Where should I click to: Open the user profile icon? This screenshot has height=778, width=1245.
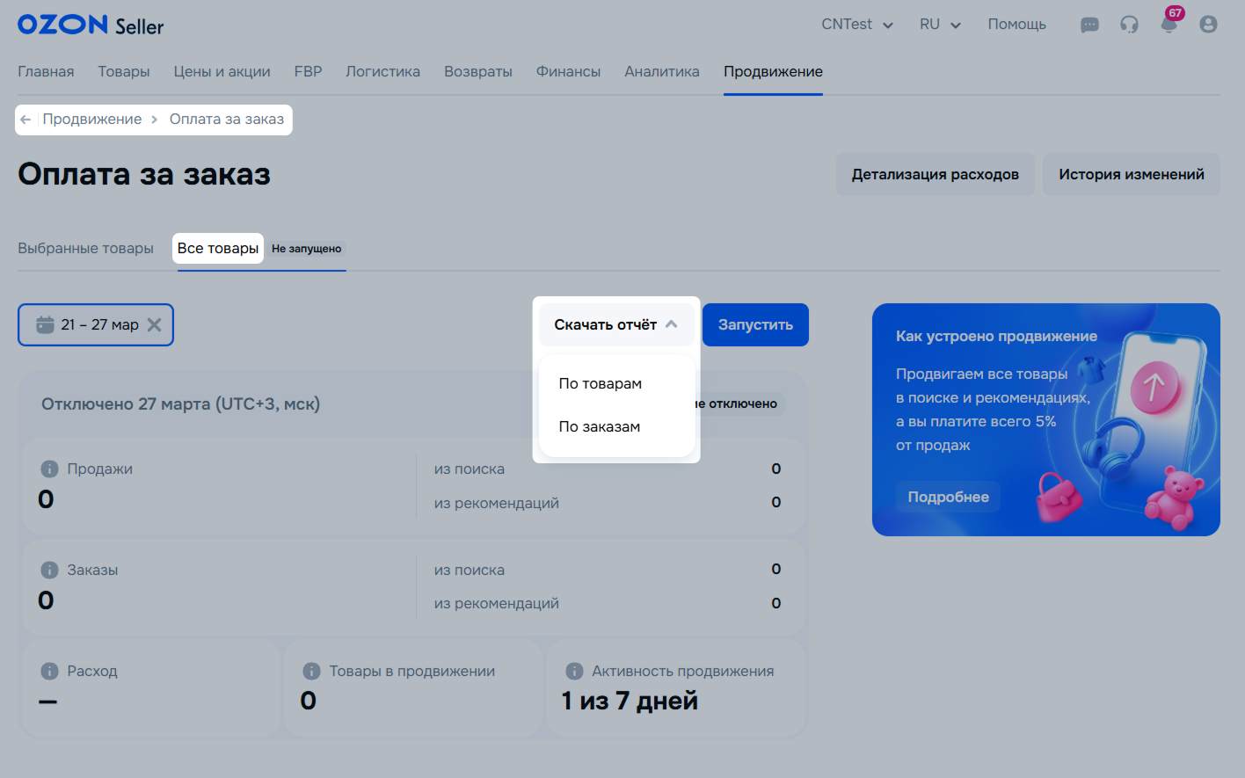pyautogui.click(x=1208, y=25)
